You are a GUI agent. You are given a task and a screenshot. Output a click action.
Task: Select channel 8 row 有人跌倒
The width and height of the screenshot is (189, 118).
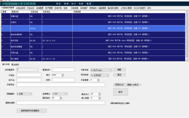[x=93, y=58]
